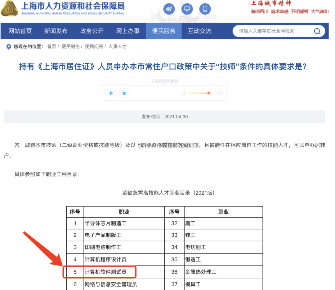The height and width of the screenshot is (290, 335).
Task: Select the 政务公开 navigation tab
Action: coord(92,31)
